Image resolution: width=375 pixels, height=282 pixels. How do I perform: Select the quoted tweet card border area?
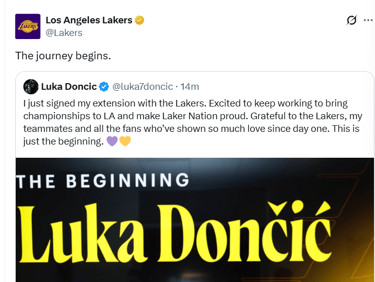pos(195,177)
